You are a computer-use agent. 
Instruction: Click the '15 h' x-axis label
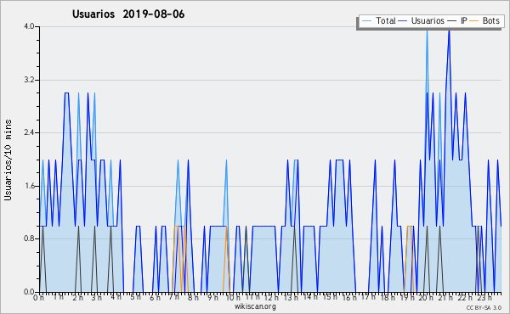330,297
